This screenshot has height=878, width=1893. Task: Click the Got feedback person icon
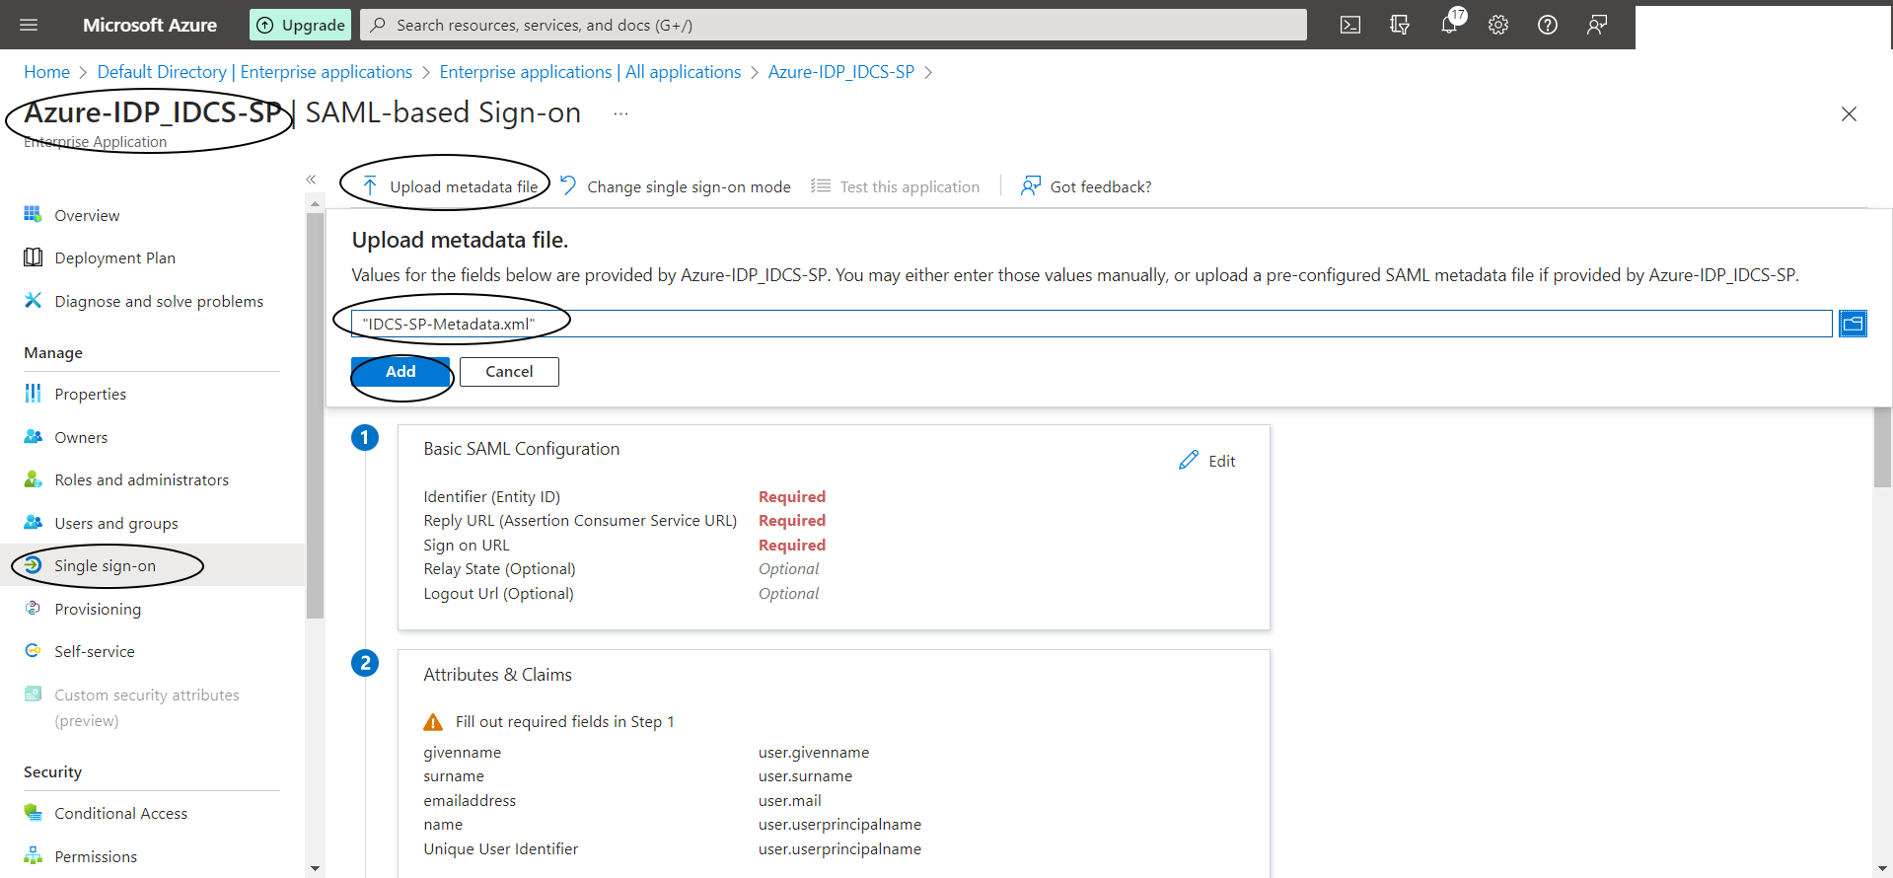(x=1031, y=186)
